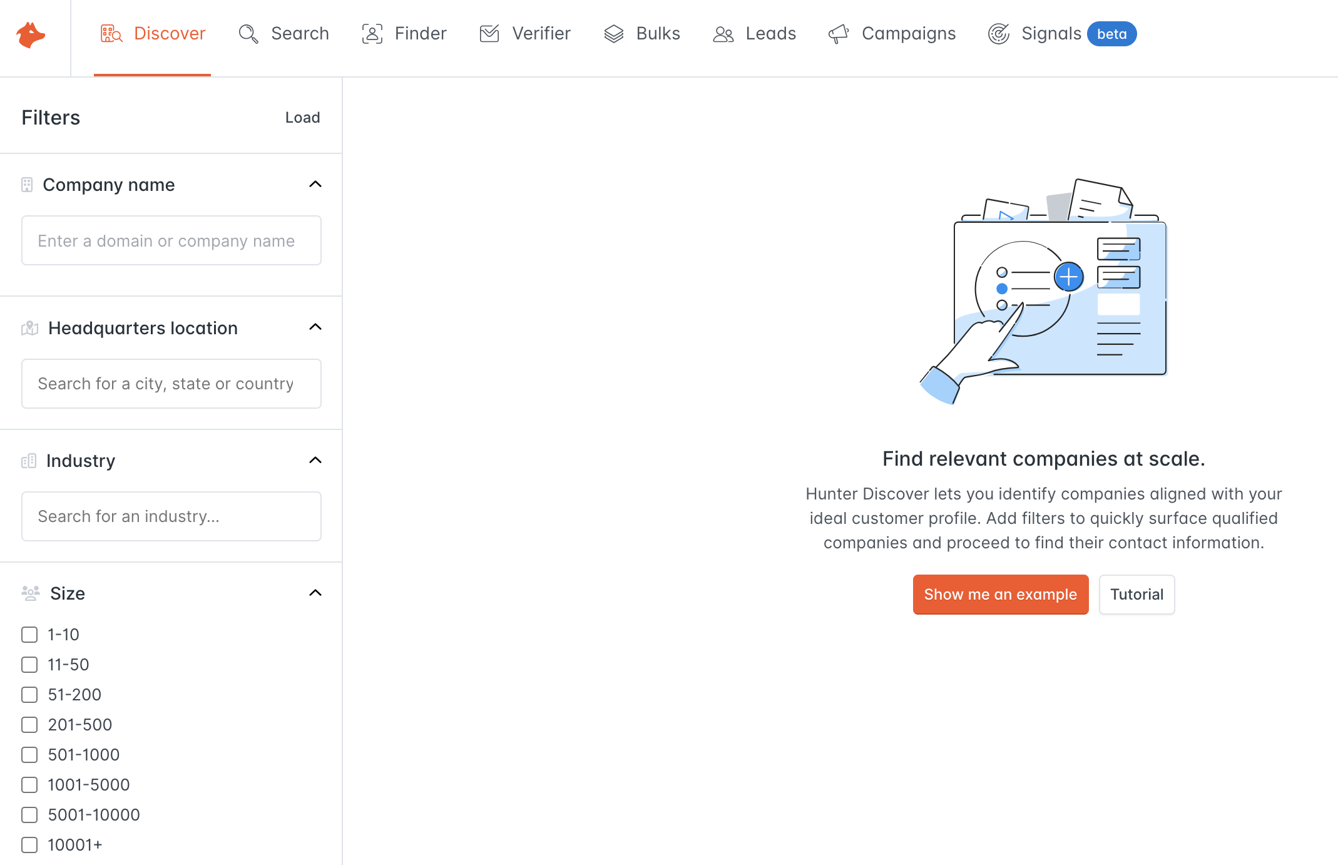Open the Signals beta page

1051,34
